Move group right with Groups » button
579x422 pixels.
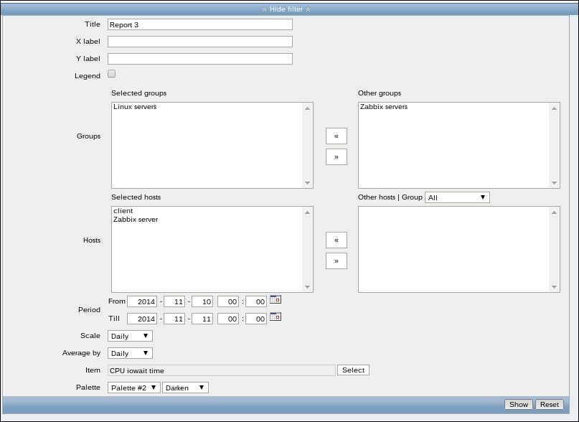[x=336, y=156]
